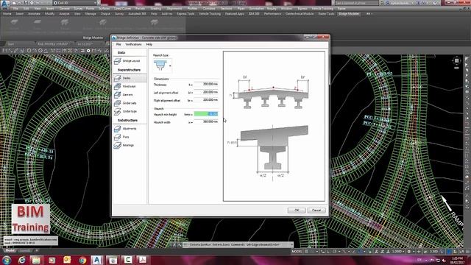Switch to the Bridge Modeler ribbon tab

coord(349,14)
